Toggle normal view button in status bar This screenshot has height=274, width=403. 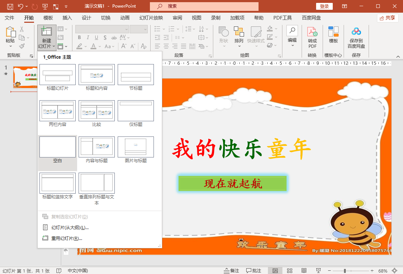pos(275,271)
